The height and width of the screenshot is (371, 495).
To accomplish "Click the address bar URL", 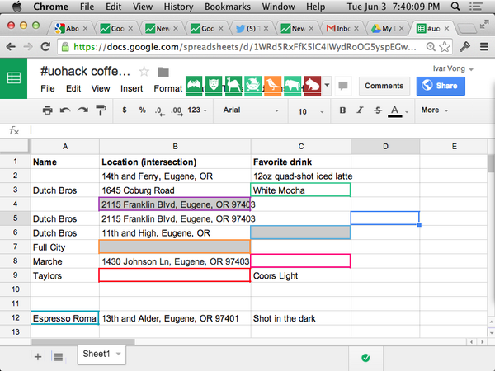I will pos(245,47).
